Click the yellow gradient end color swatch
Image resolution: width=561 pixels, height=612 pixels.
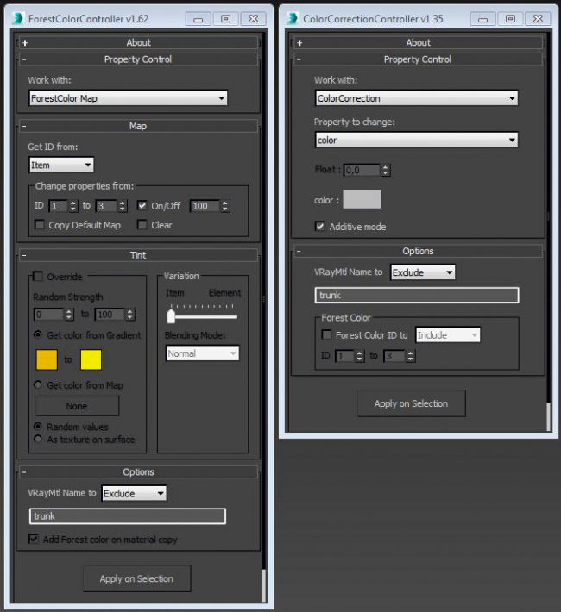[91, 359]
